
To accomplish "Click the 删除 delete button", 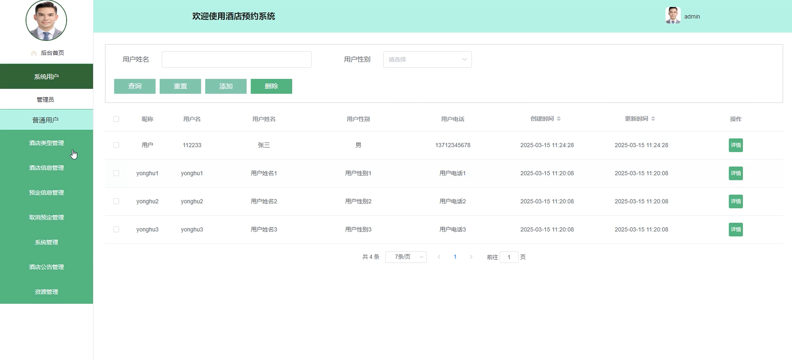I will 271,86.
